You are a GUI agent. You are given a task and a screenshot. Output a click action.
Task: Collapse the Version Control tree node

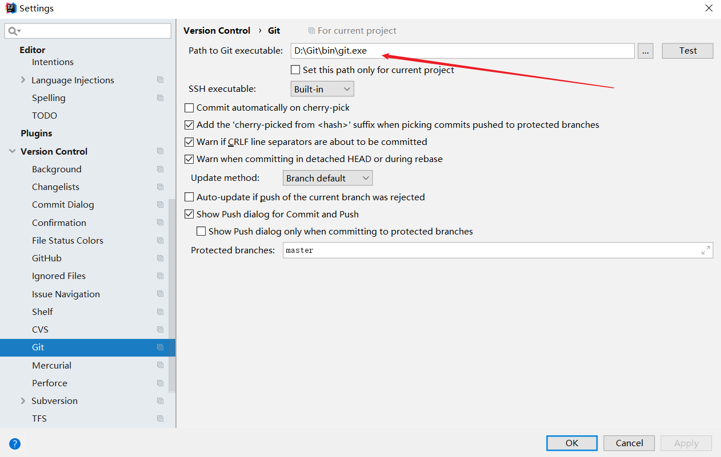tap(12, 151)
